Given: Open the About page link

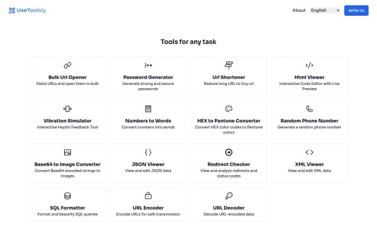Looking at the screenshot, I should (x=298, y=10).
